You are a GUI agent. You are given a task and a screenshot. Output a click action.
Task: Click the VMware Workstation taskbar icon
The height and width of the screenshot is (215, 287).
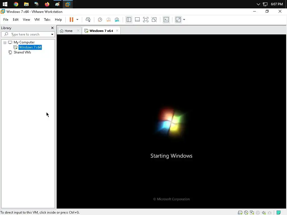(x=68, y=4)
